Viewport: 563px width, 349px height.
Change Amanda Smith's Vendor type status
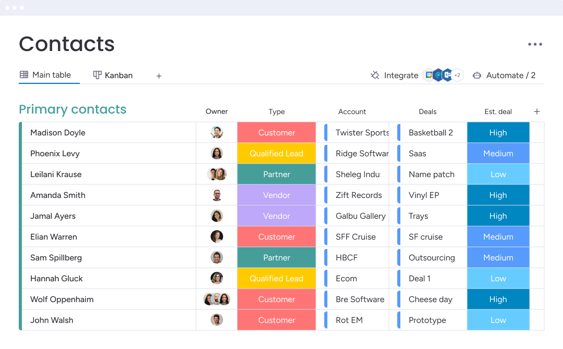[x=276, y=195]
